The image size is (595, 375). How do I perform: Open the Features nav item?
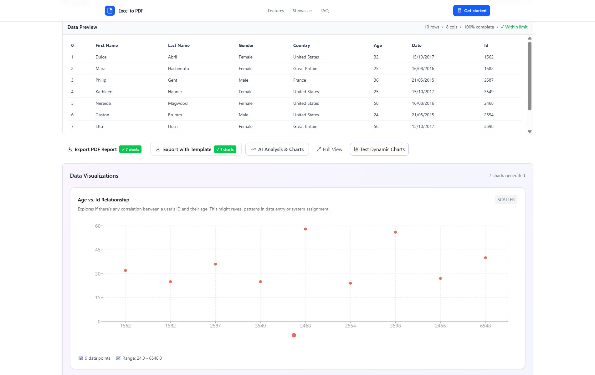click(x=276, y=11)
